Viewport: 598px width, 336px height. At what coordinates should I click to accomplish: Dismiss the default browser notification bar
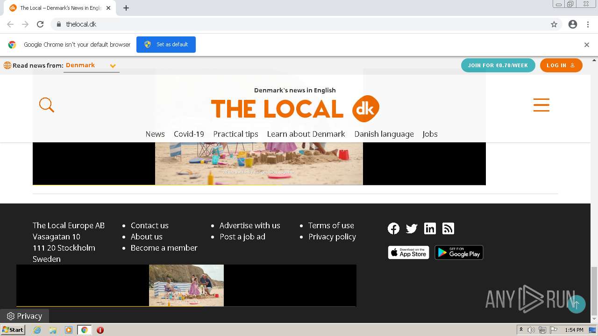click(587, 45)
